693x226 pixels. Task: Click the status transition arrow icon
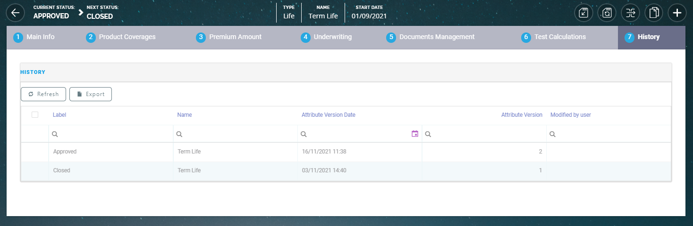click(630, 13)
